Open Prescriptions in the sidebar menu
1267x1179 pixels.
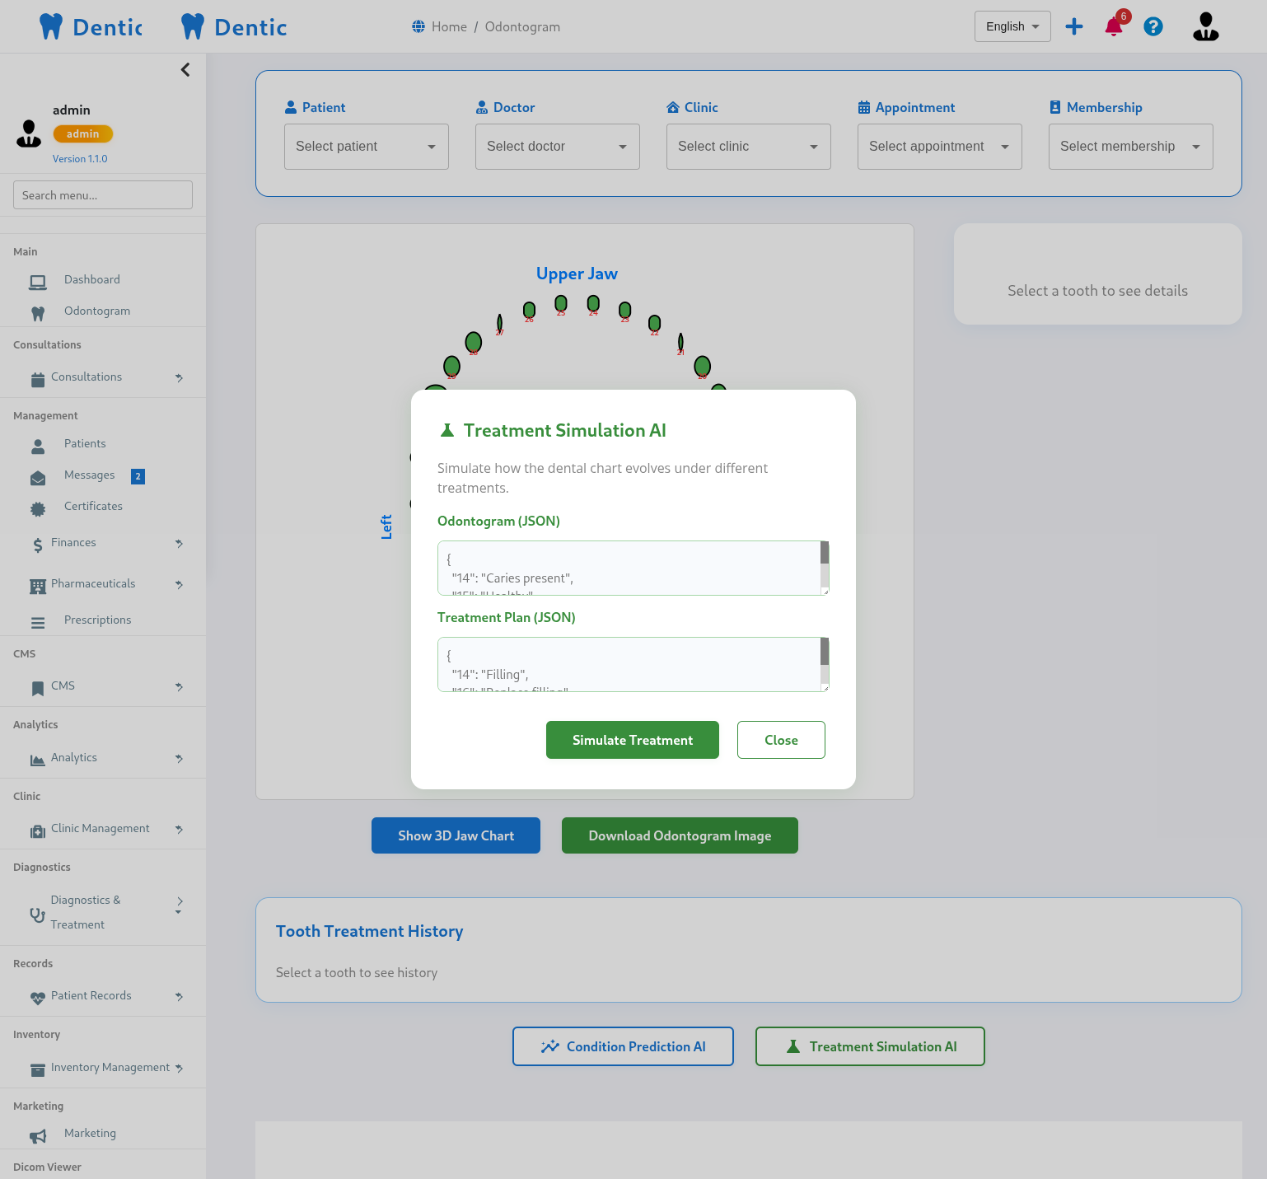tap(97, 620)
